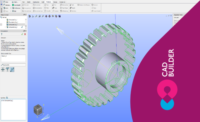
Task: Click the Extrusion feature tool
Action: [25, 5]
